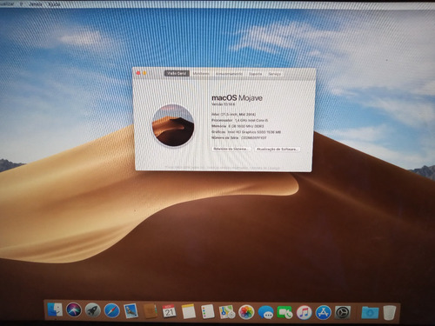Image resolution: width=435 pixels, height=326 pixels.
Task: Click the Gráficos Intel HD Graphics 5000 line
Action: click(246, 132)
